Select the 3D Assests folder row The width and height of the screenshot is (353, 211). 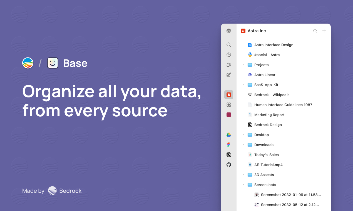click(284, 175)
